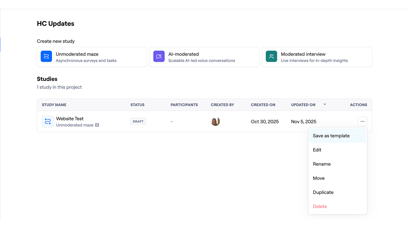Click the Website Test study type icon
The width and height of the screenshot is (408, 229).
pyautogui.click(x=48, y=121)
